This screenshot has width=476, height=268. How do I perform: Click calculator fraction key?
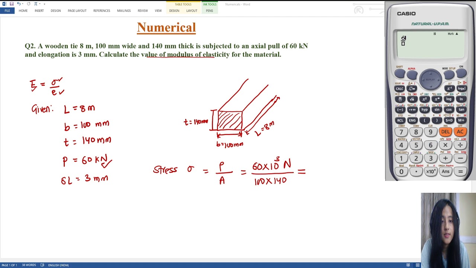click(x=400, y=99)
